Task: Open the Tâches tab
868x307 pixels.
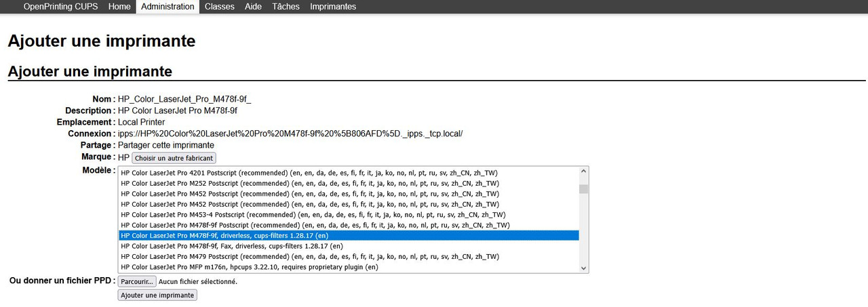Action: click(285, 7)
